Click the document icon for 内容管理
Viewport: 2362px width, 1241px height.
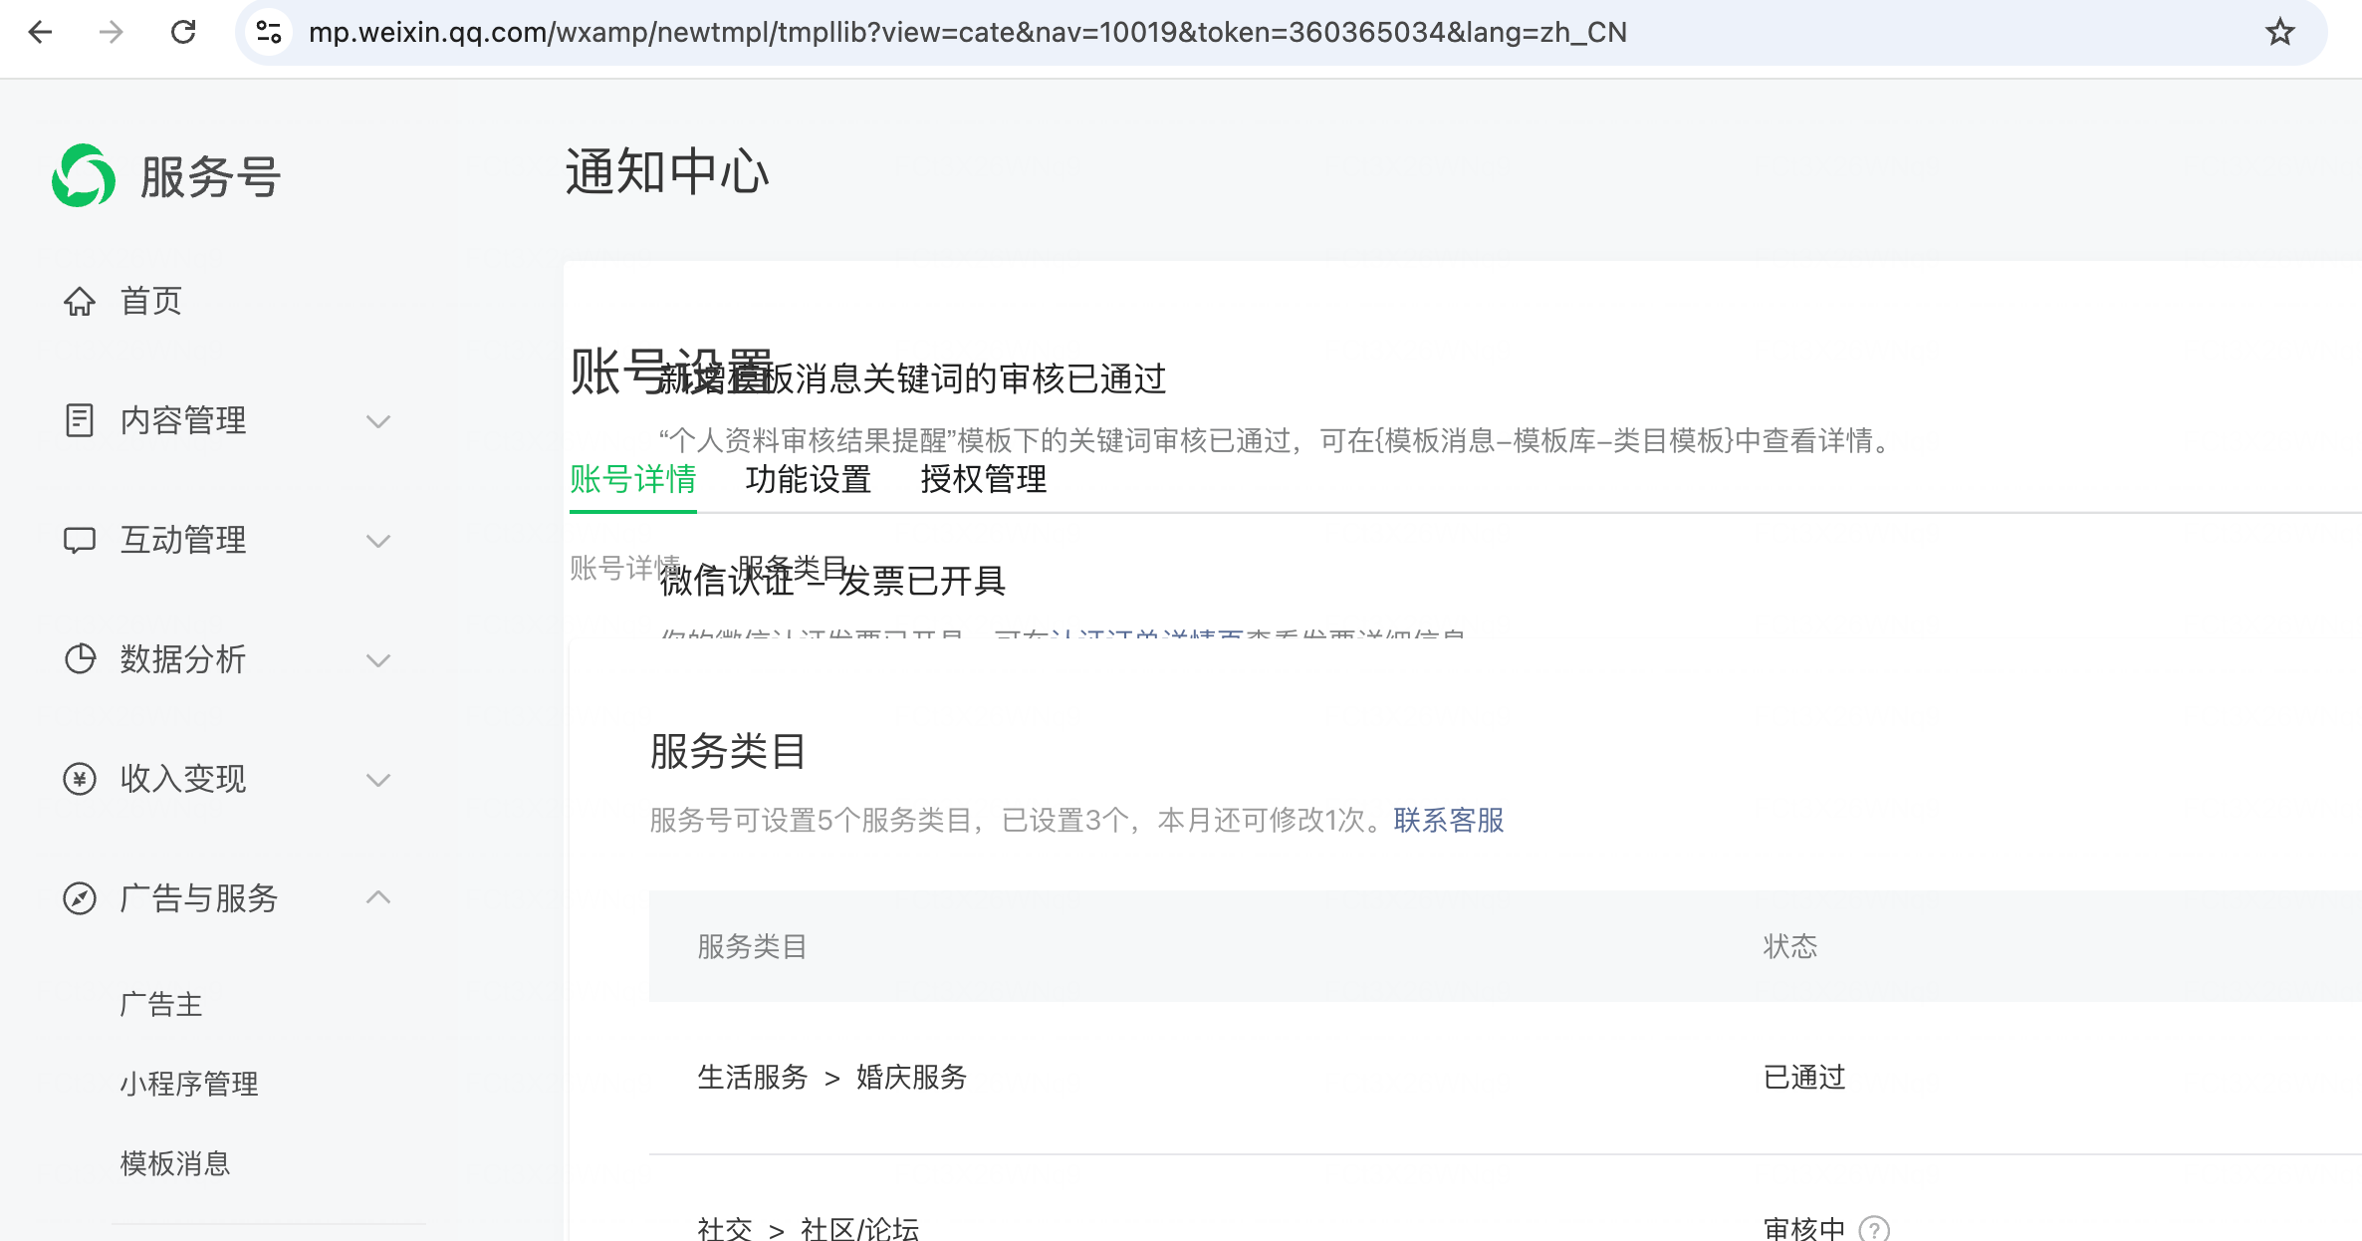point(80,420)
